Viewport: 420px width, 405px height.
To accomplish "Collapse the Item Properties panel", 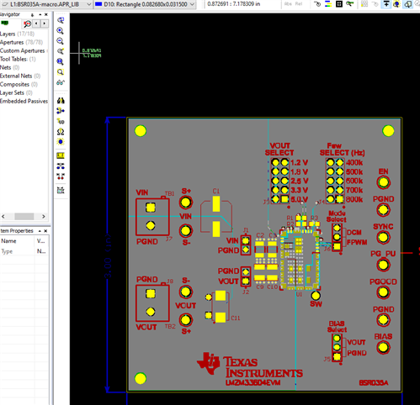I will coord(40,231).
